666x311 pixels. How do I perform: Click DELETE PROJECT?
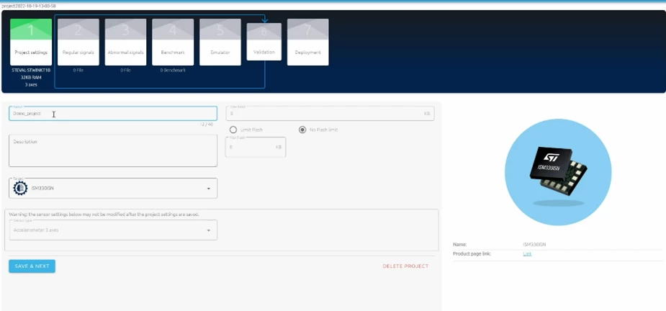(x=405, y=266)
